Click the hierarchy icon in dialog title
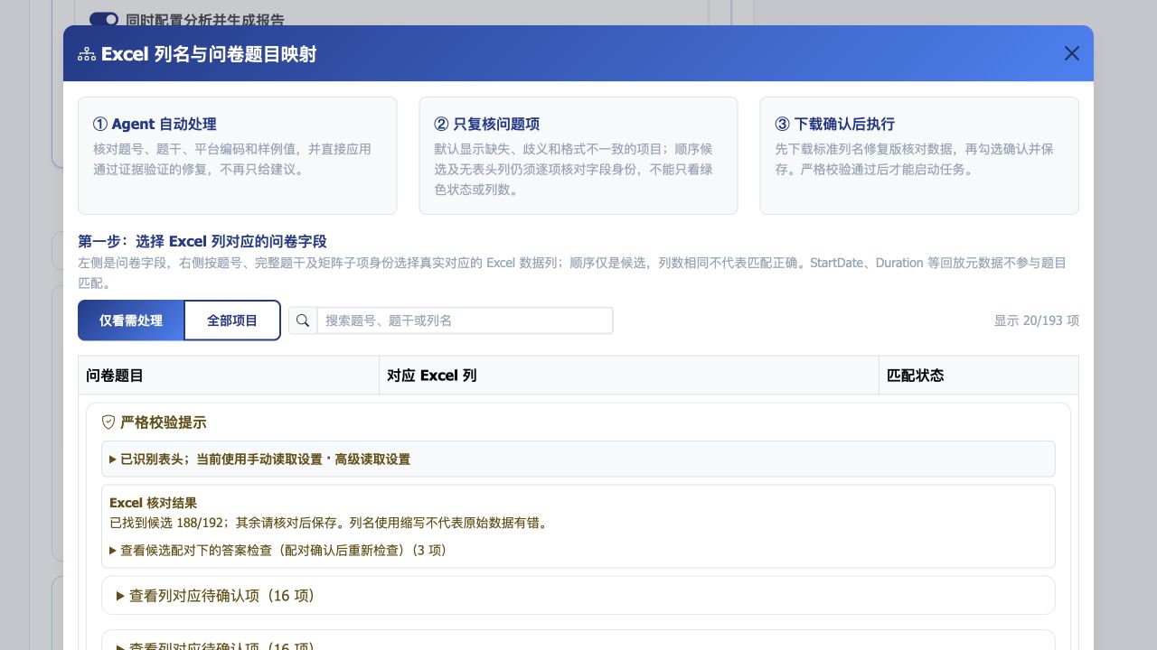The width and height of the screenshot is (1157, 650). (x=87, y=54)
